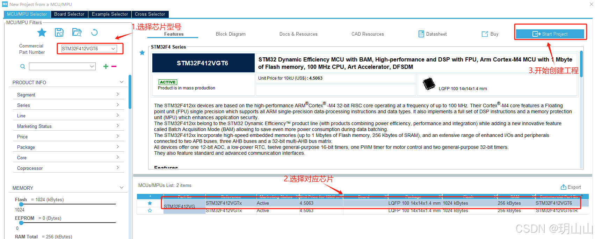Show favorite MCUs with the star filter icon

tap(42, 32)
